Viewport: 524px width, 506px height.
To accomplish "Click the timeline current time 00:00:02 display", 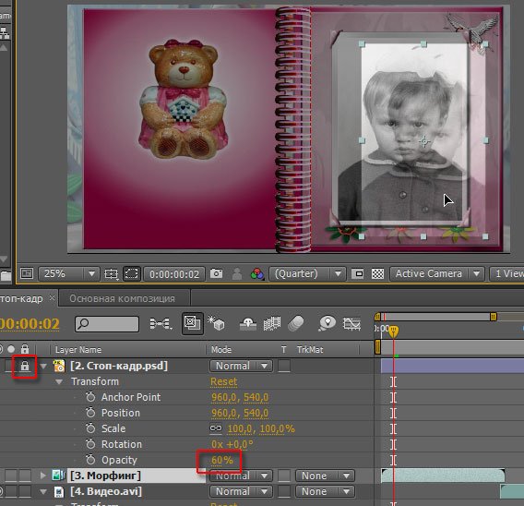I will [x=30, y=324].
